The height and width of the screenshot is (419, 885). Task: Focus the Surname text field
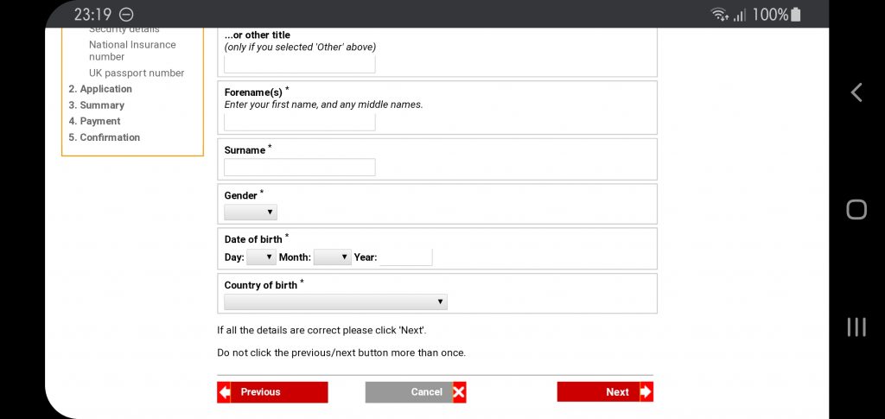[300, 167]
